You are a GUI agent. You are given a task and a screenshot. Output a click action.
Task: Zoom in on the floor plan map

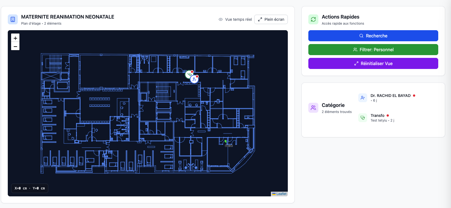pyautogui.click(x=15, y=38)
